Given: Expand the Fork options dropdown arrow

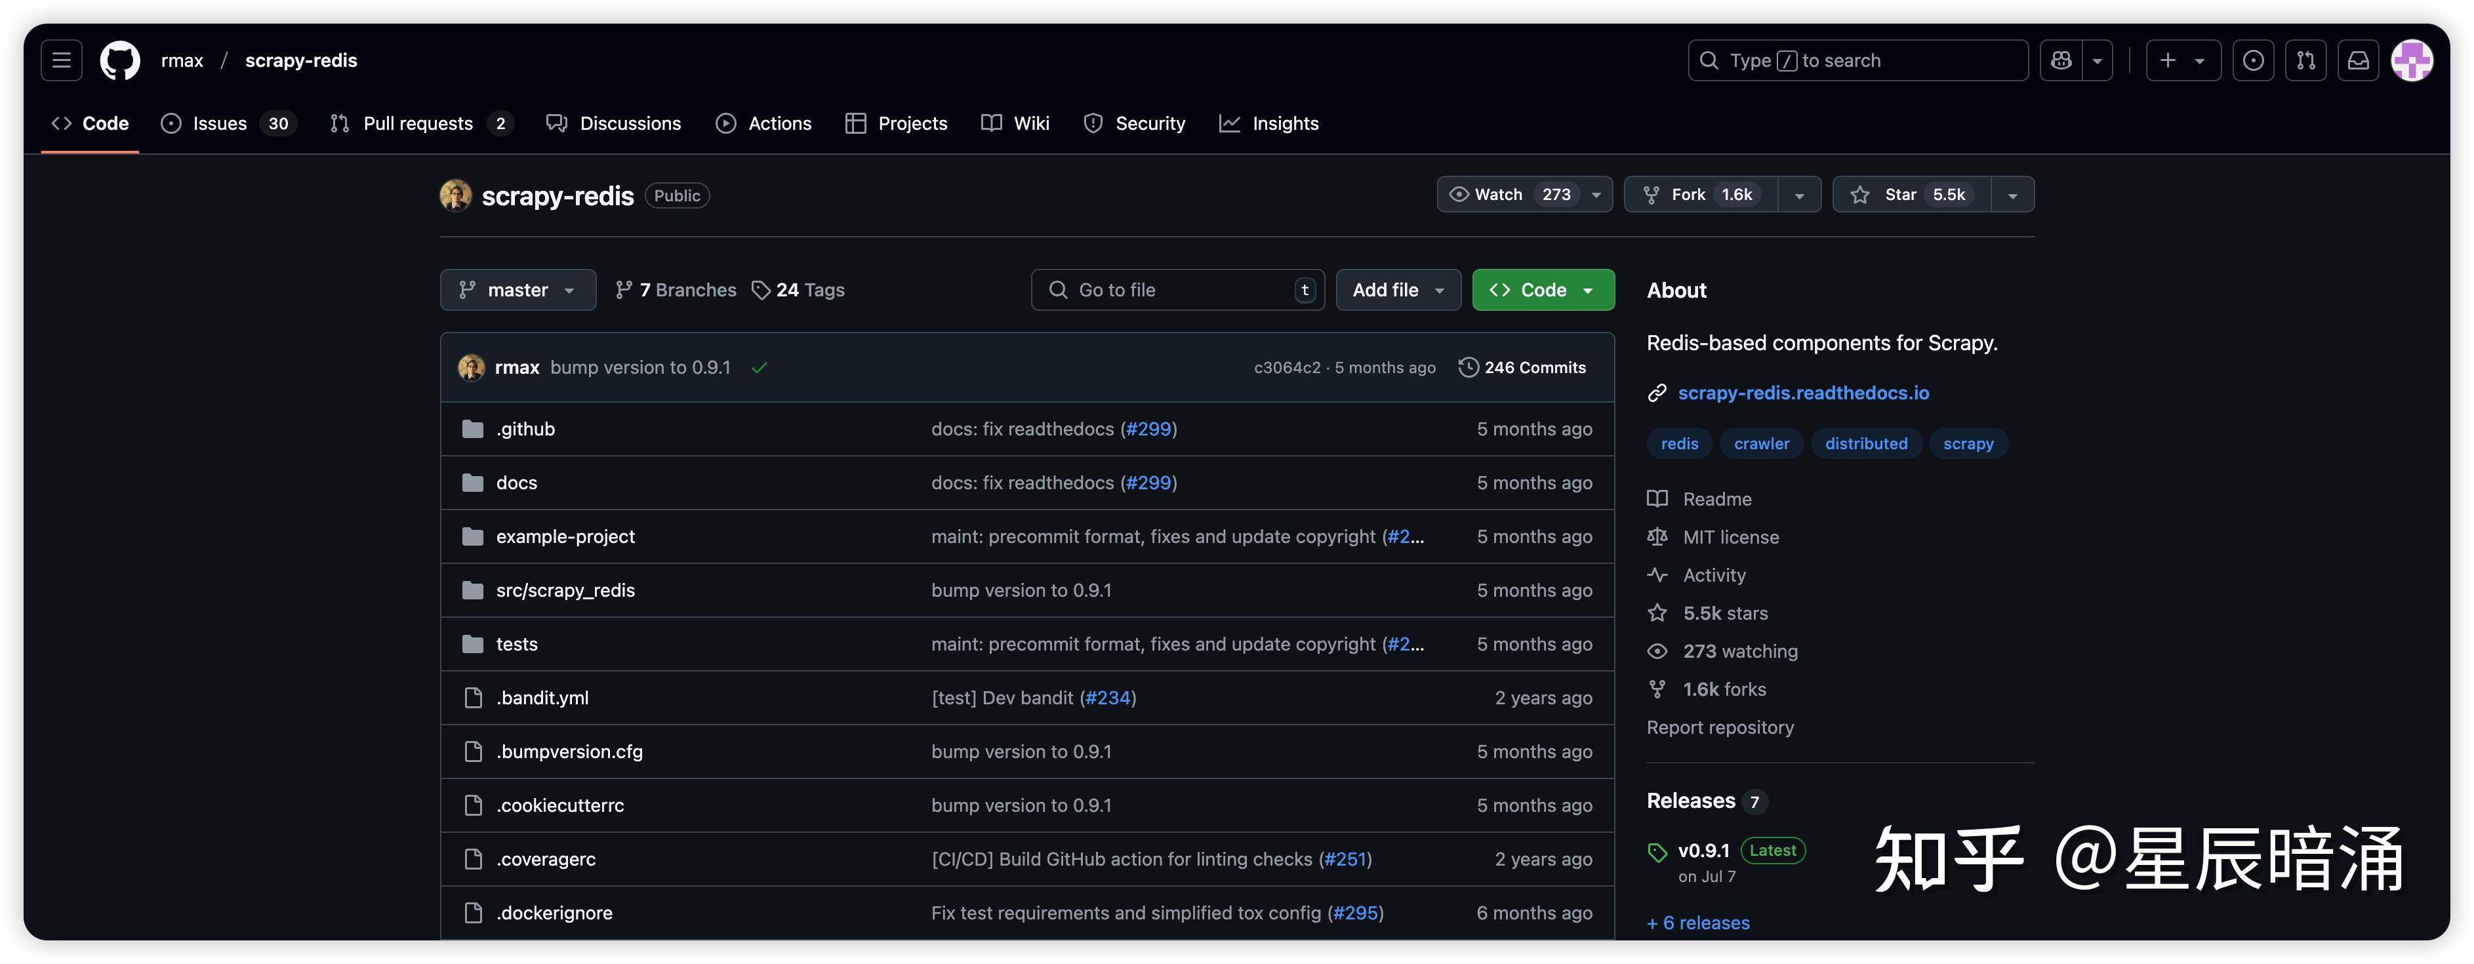Looking at the screenshot, I should pos(1800,195).
